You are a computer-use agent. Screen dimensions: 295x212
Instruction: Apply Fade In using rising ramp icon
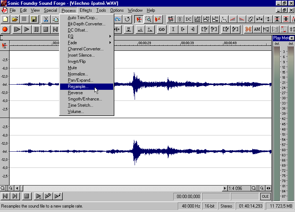point(233,19)
